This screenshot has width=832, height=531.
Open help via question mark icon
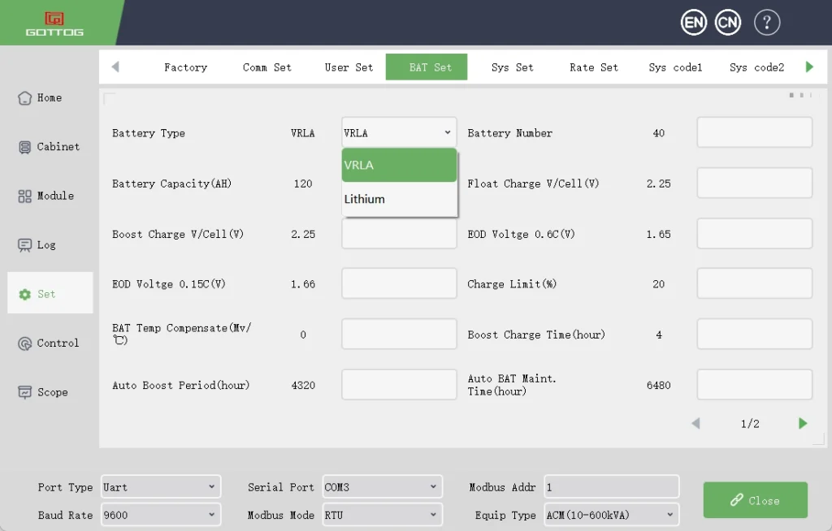coord(767,22)
